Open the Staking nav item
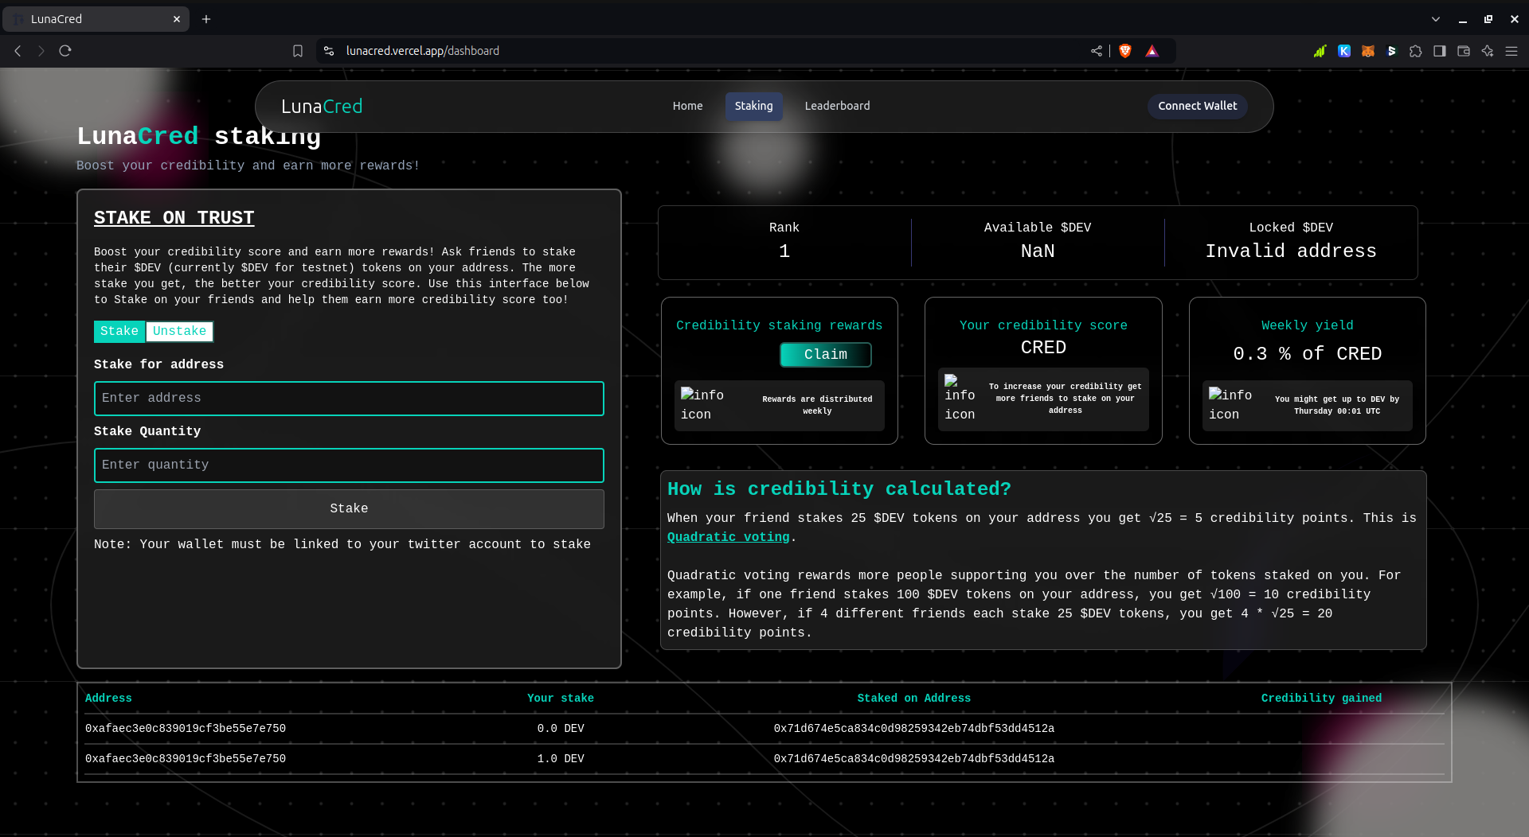The image size is (1529, 837). coord(753,106)
